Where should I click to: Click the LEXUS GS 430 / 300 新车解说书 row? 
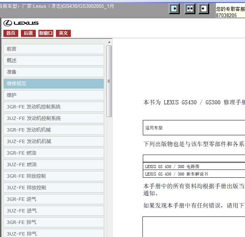click(x=194, y=174)
